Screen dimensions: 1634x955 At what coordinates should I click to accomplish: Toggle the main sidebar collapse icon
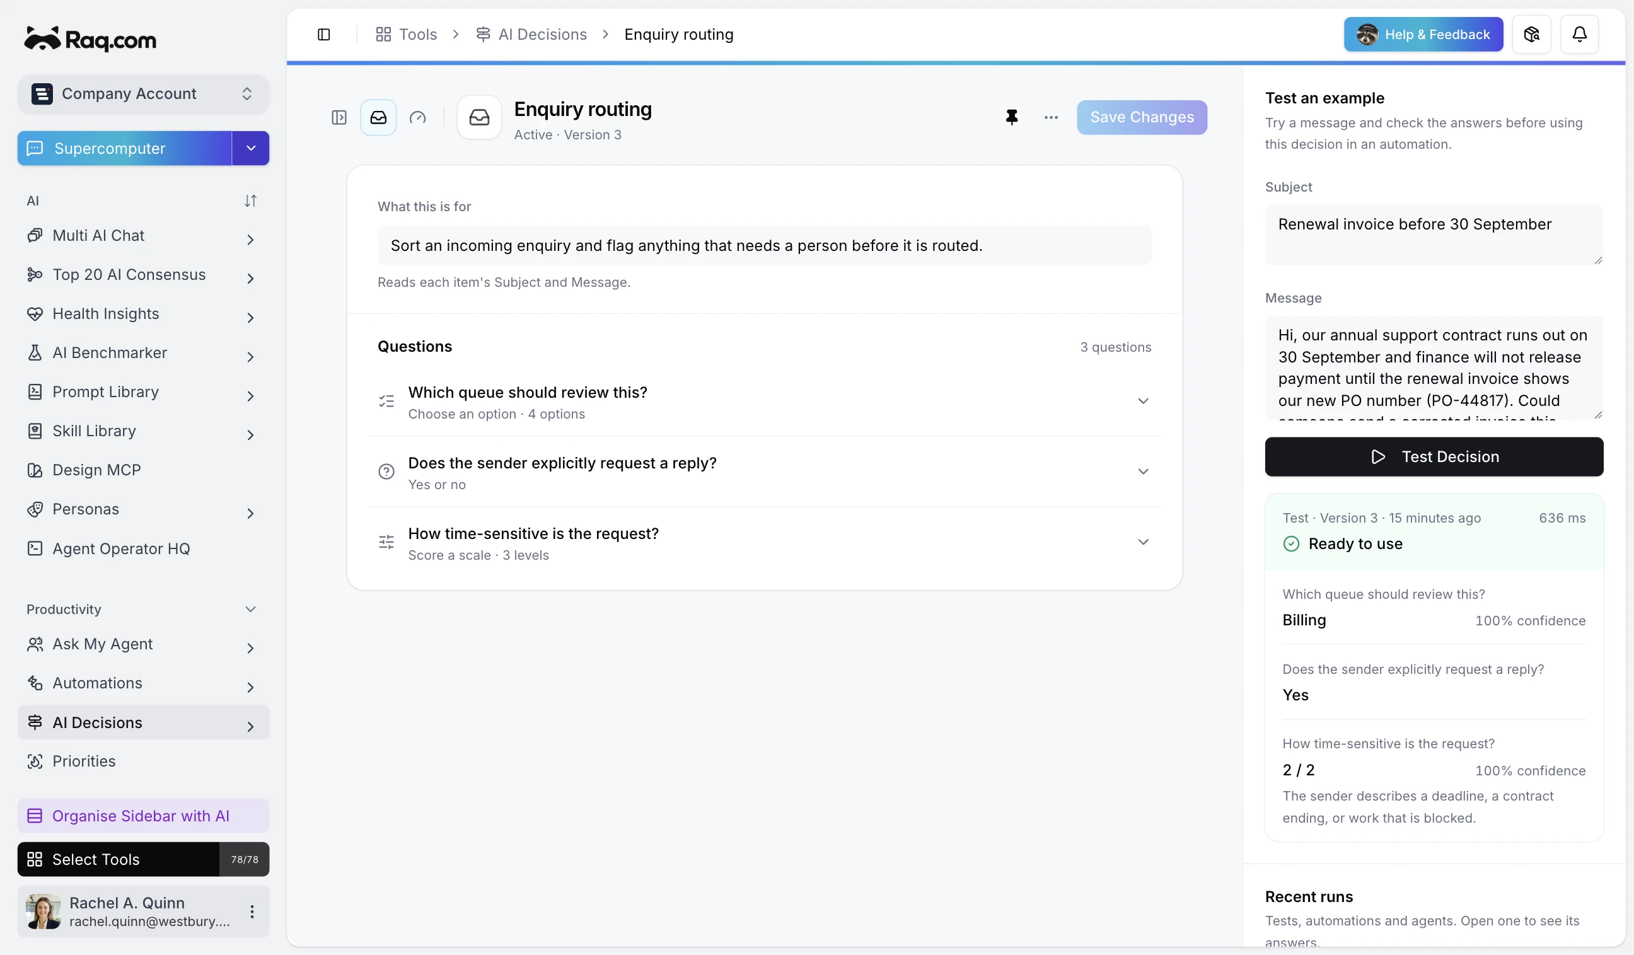[x=323, y=35]
